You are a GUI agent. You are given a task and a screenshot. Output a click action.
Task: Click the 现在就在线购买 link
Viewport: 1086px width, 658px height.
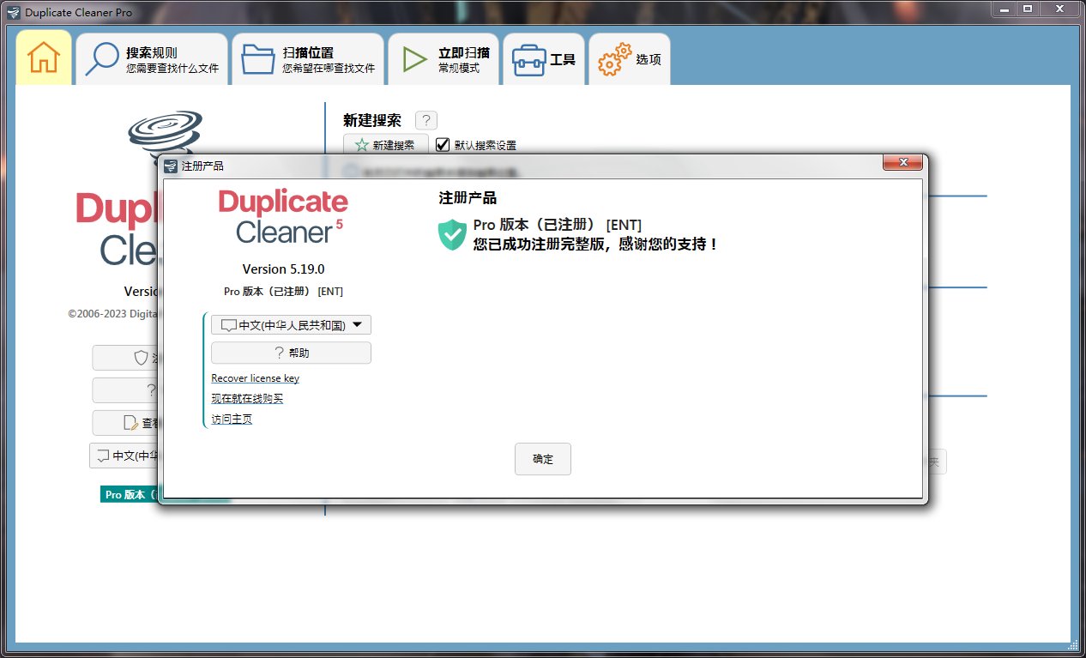tap(247, 399)
